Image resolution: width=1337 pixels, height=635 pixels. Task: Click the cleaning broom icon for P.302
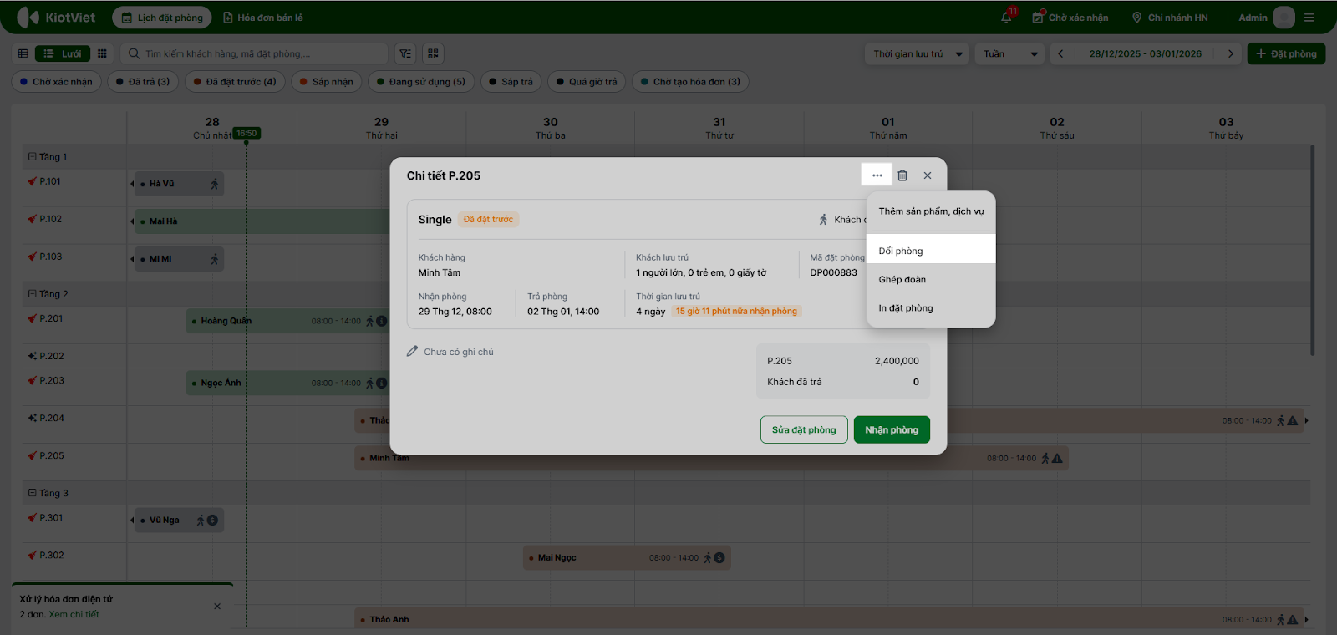point(33,555)
